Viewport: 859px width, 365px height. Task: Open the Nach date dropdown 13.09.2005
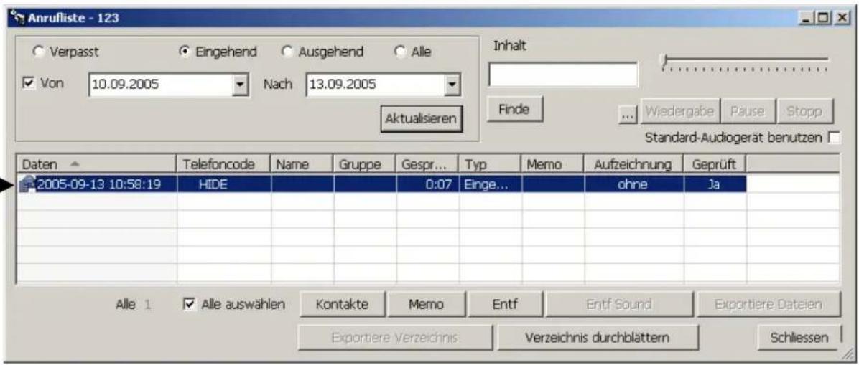pyautogui.click(x=452, y=85)
